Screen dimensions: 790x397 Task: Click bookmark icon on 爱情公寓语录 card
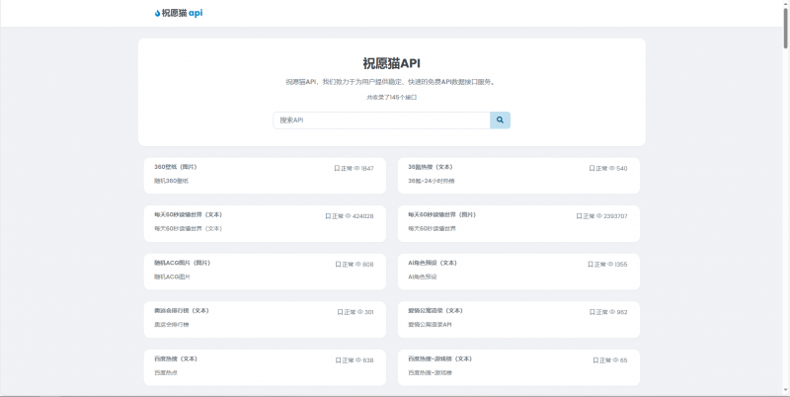click(x=592, y=312)
